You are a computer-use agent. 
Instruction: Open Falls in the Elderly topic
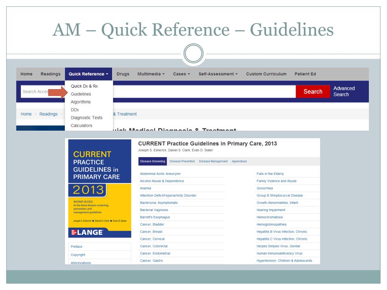[270, 174]
